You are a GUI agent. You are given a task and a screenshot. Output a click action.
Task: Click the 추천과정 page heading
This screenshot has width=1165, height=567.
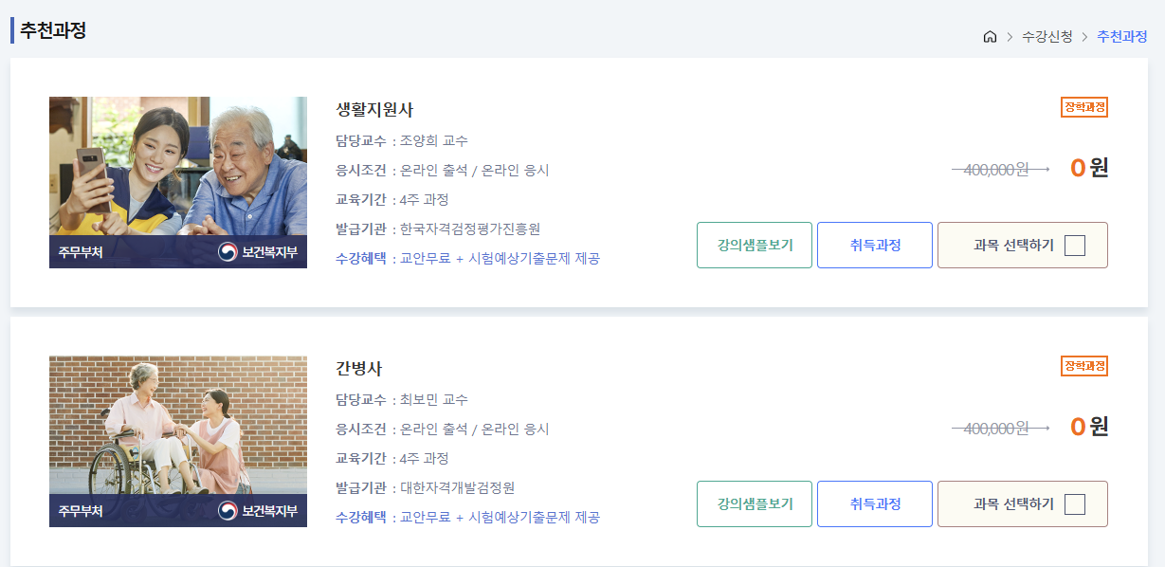coord(53,30)
